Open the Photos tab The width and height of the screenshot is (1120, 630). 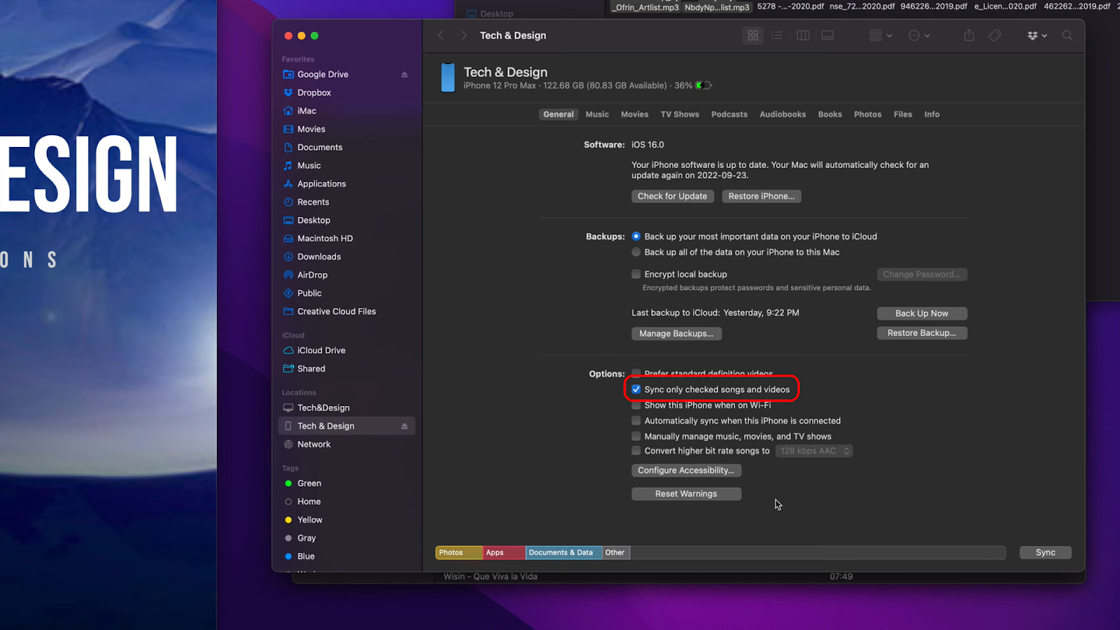(867, 114)
